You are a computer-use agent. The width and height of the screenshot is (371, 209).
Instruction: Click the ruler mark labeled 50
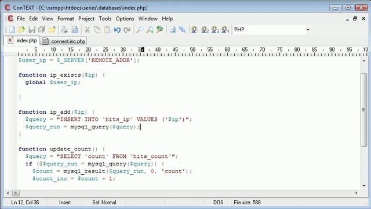pyautogui.click(x=192, y=49)
